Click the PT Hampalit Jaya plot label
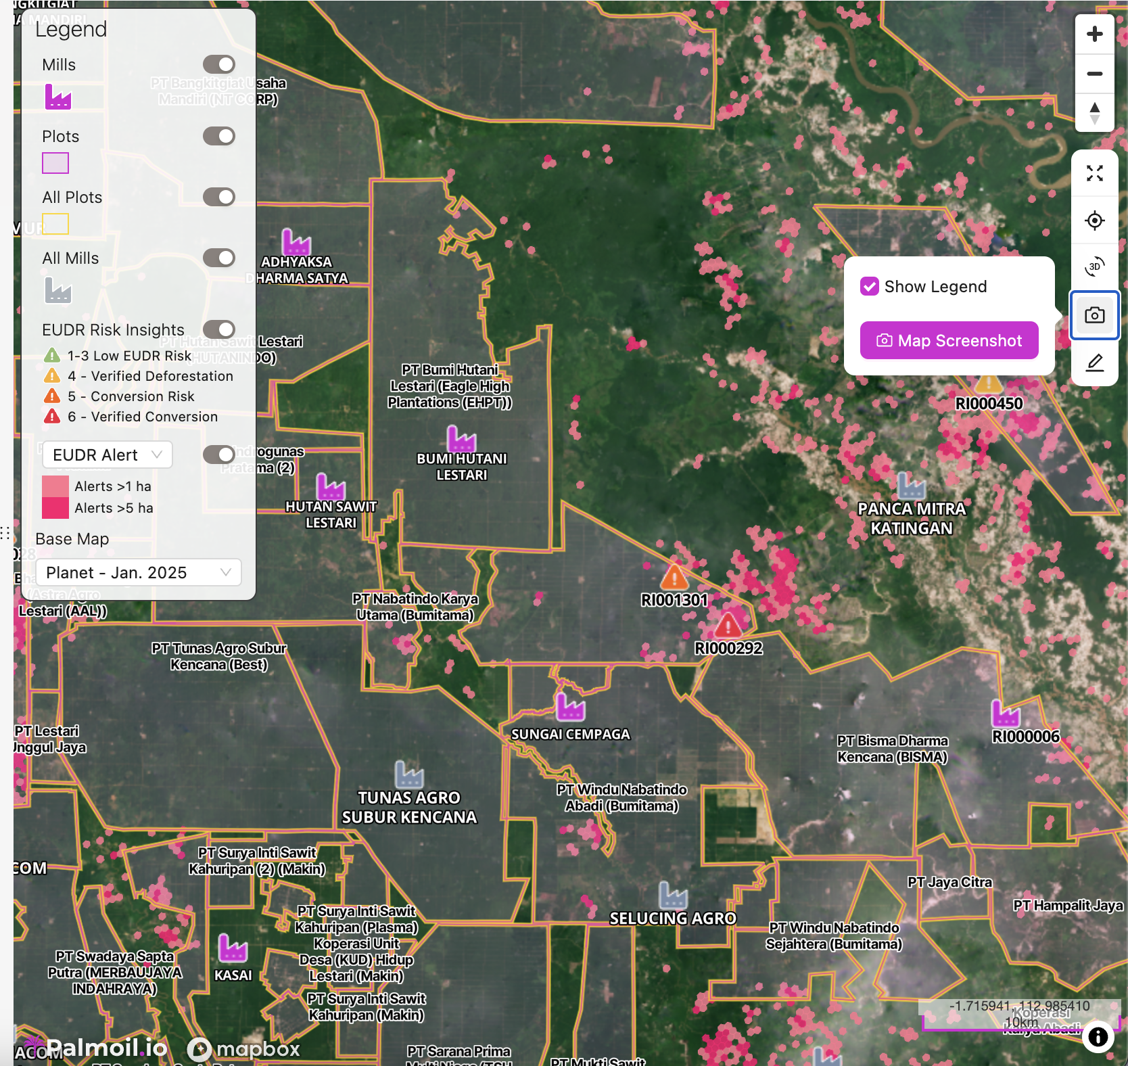This screenshot has height=1066, width=1128. coord(1068,905)
